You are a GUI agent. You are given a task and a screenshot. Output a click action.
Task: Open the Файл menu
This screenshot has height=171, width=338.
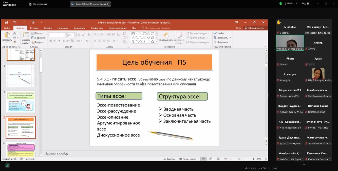tap(7, 28)
